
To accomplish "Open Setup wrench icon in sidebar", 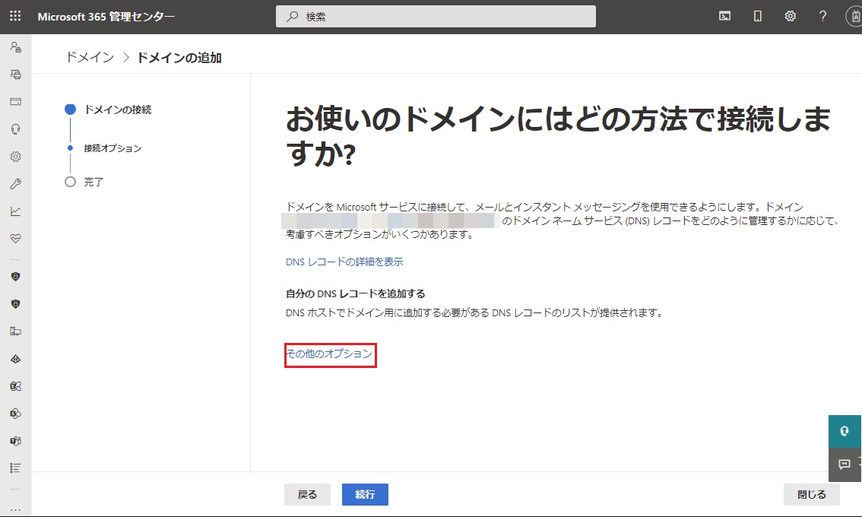I will [15, 184].
